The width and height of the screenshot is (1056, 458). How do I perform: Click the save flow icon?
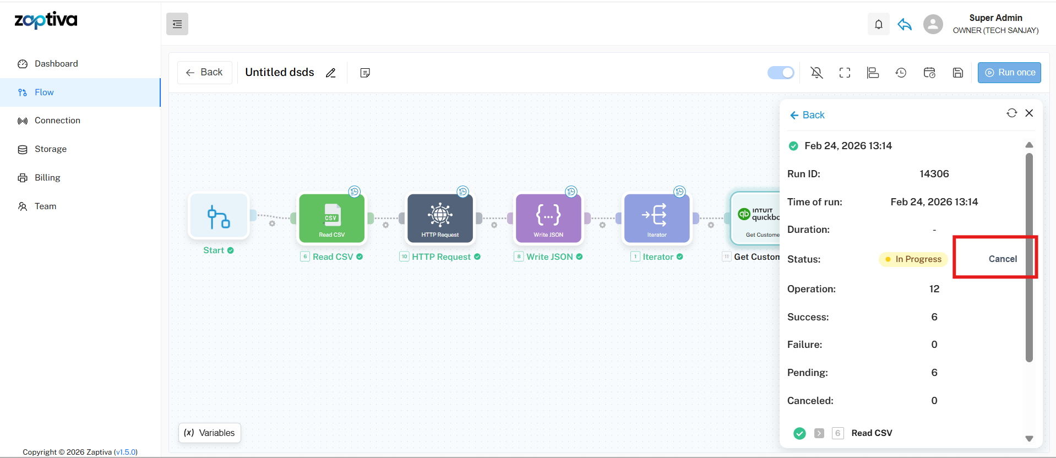(x=957, y=73)
